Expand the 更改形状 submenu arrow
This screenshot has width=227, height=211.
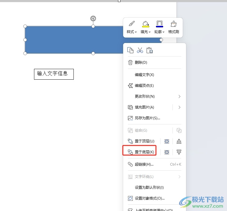[179, 96]
